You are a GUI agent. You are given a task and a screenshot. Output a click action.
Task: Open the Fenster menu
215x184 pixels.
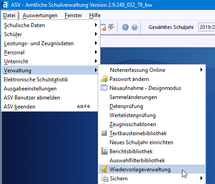(x=73, y=15)
